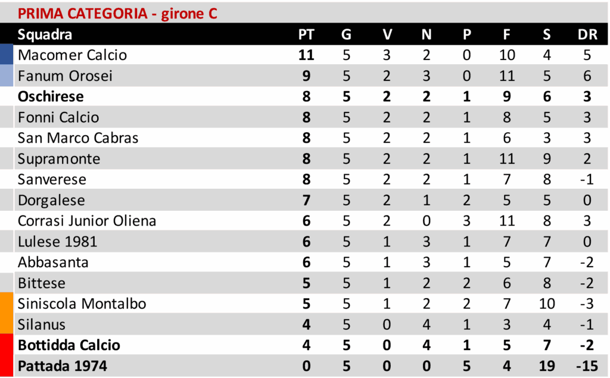Screen dimensions: 610x378
Task: Click the Lulese 1981 team name
Action: pos(58,242)
